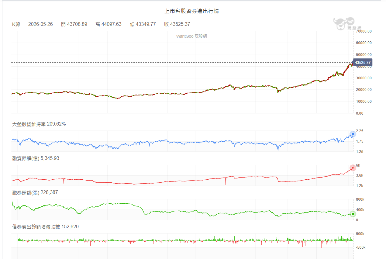Click the 2.25 axis label
386x259 pixels.
pyautogui.click(x=359, y=131)
